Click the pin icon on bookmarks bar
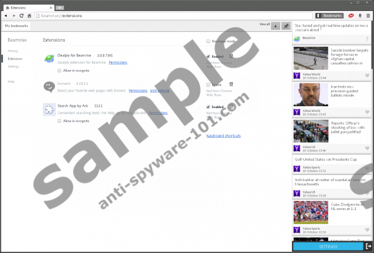This screenshot has width=374, height=253. [286, 26]
